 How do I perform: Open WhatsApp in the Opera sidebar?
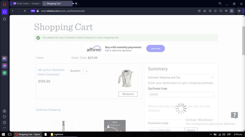[x=5, y=73]
